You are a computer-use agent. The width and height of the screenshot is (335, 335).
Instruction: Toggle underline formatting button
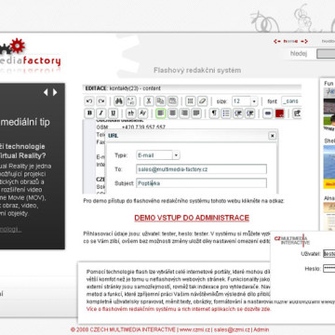(113, 114)
